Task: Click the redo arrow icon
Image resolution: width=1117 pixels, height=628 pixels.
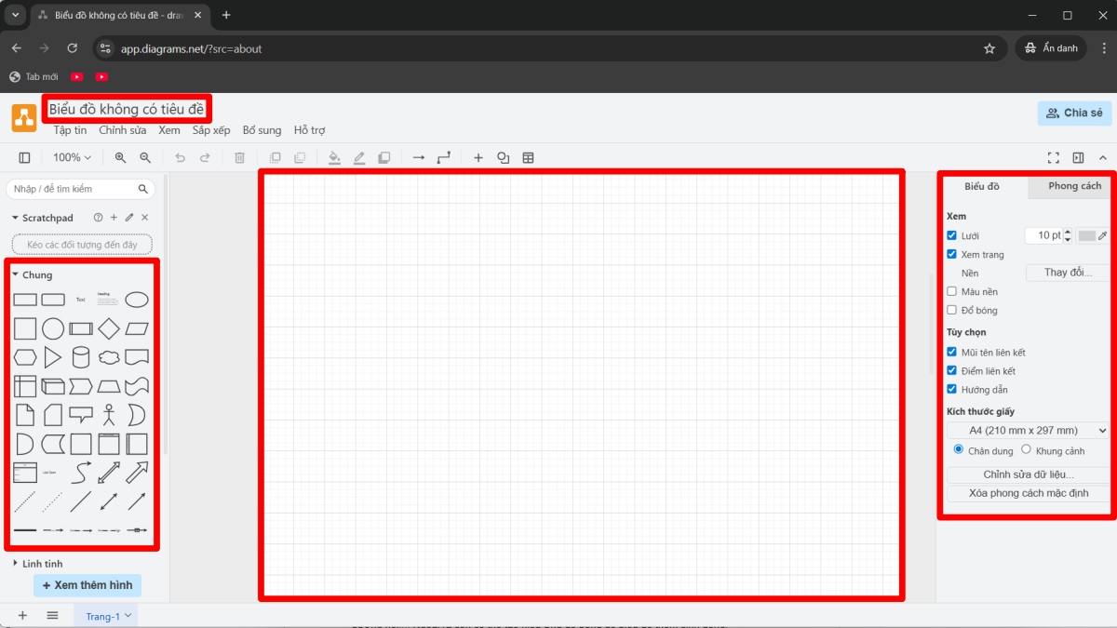Action: (205, 158)
